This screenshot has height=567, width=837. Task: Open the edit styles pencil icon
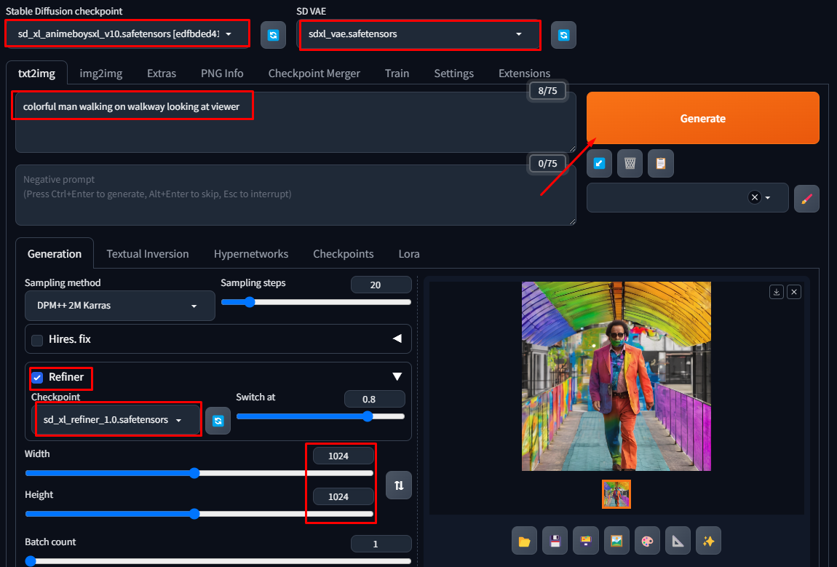[806, 198]
